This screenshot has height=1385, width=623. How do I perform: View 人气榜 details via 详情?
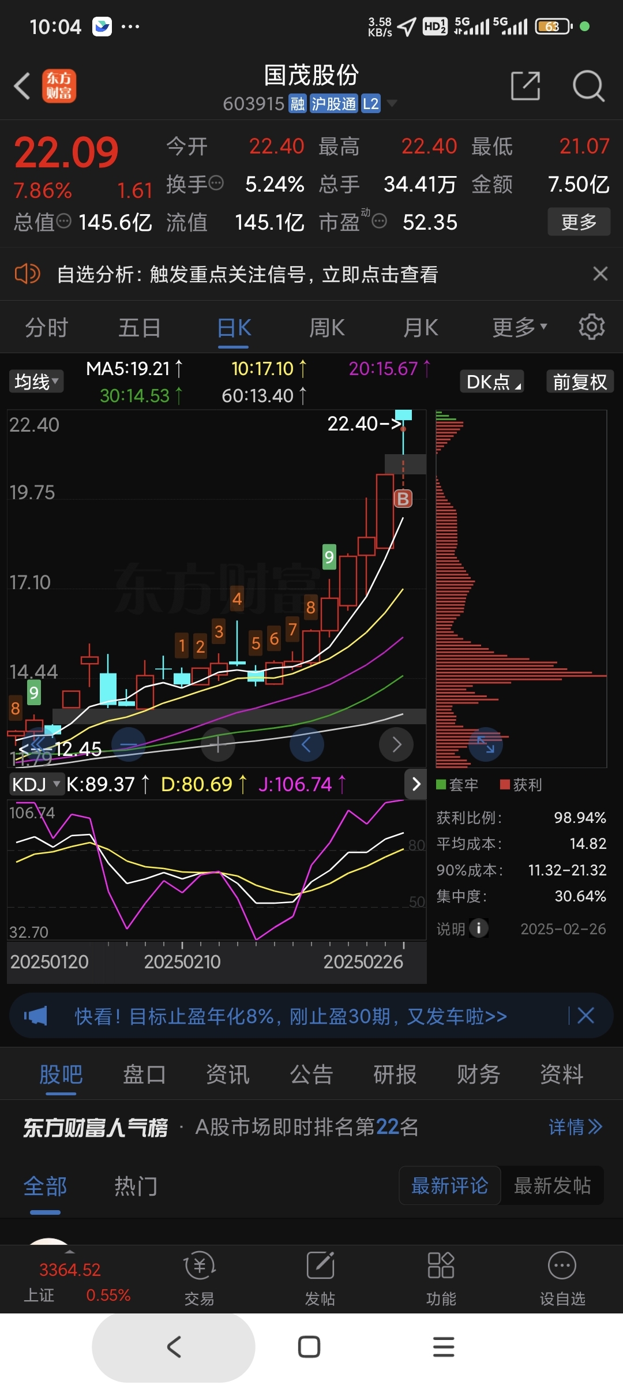575,1127
